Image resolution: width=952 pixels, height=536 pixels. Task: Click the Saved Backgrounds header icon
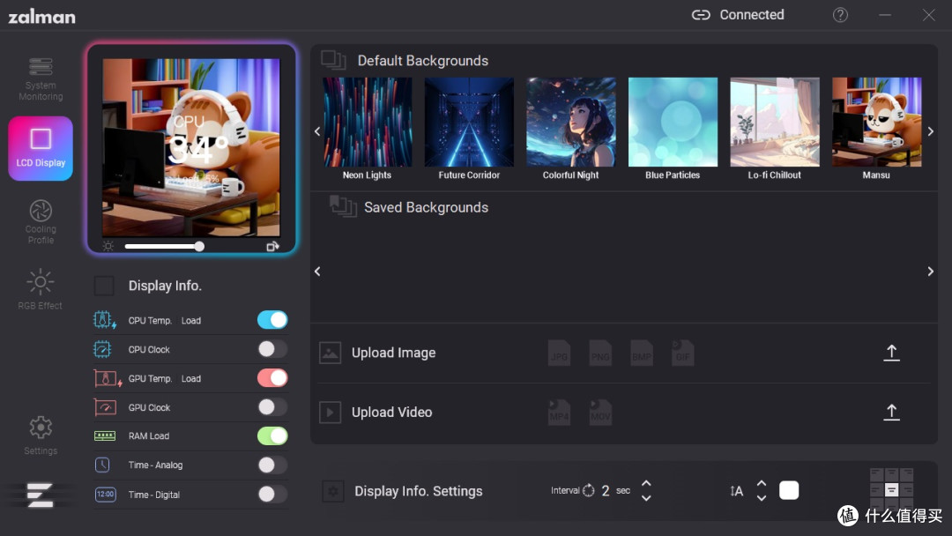coord(343,206)
